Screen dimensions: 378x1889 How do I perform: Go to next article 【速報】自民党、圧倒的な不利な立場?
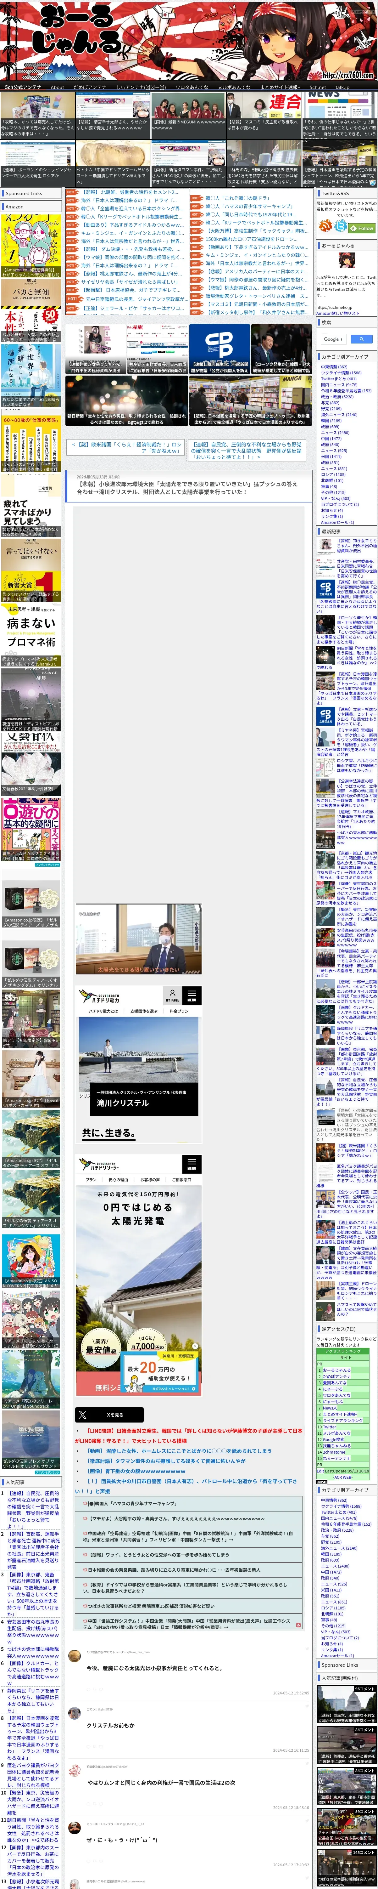point(246,450)
